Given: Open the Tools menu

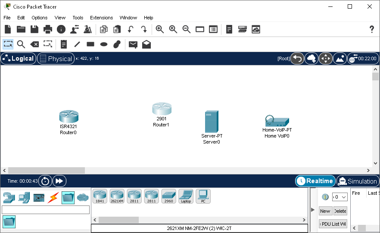Looking at the screenshot, I should coord(78,18).
